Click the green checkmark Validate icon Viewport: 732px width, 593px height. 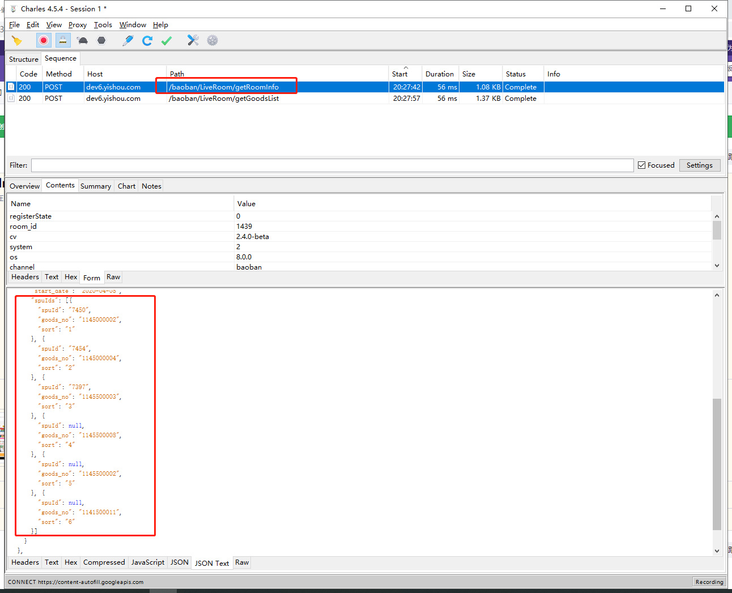point(167,40)
